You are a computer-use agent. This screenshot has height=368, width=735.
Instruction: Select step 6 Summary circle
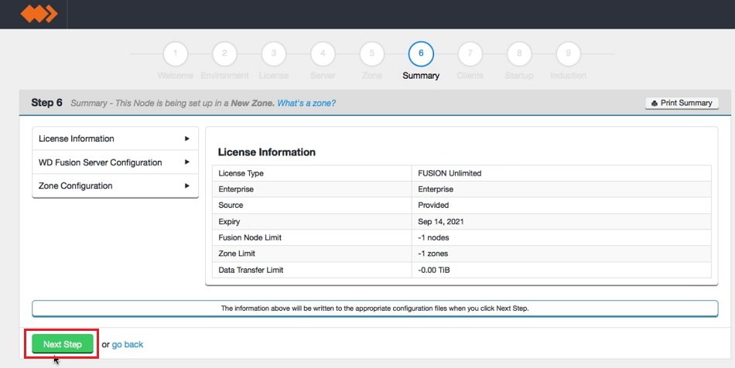point(421,53)
